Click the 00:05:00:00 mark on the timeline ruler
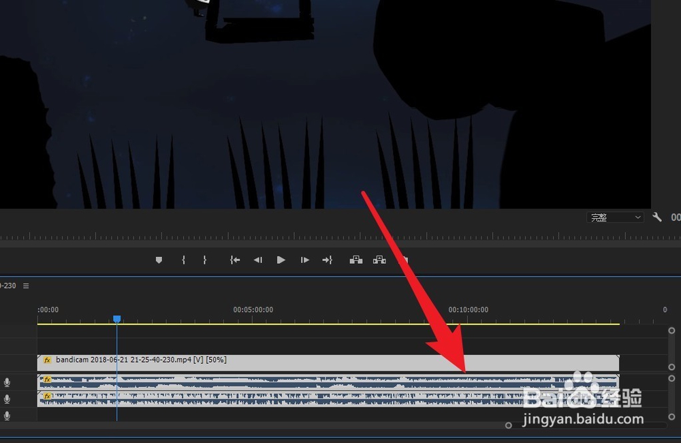 (x=253, y=309)
